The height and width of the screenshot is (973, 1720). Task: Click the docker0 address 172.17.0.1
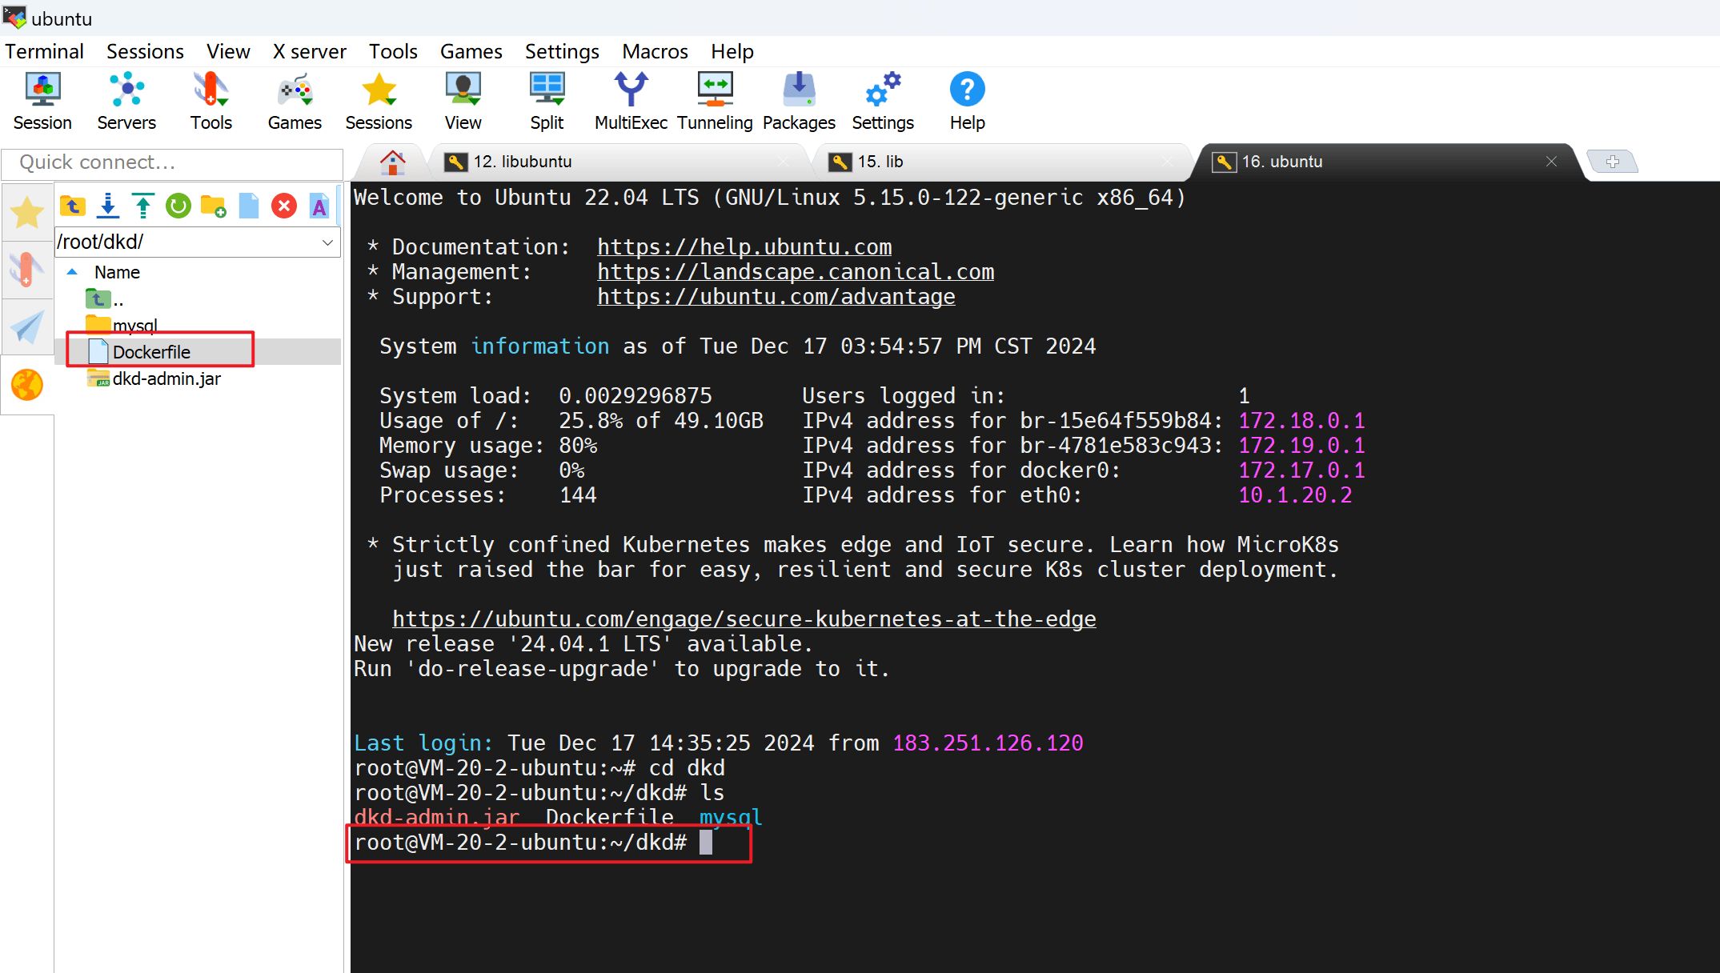1301,470
